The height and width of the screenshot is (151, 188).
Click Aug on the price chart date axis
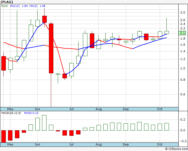(98, 109)
